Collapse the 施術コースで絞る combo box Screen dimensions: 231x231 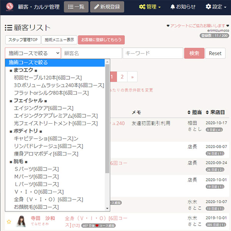click(33, 53)
